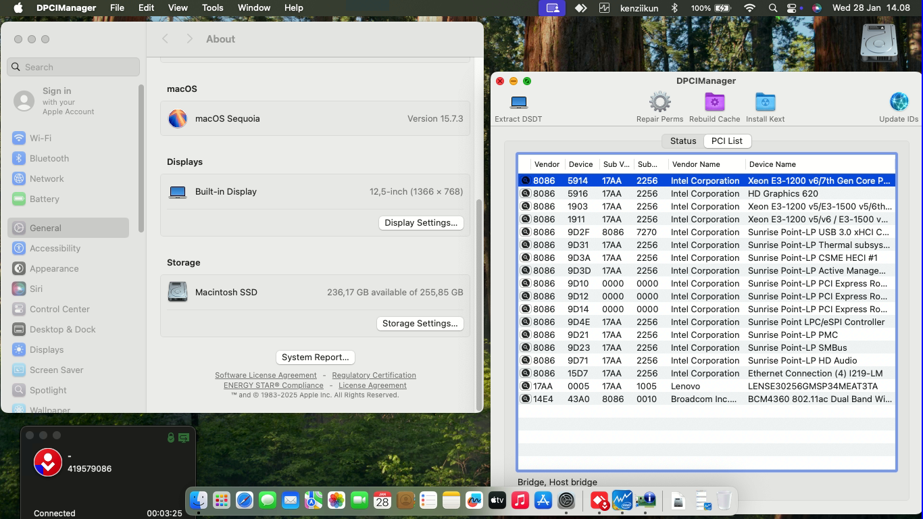This screenshot has height=519, width=923.
Task: Open Battery settings in the sidebar
Action: [68, 199]
